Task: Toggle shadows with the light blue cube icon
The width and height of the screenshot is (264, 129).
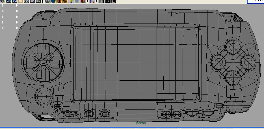Action: click(77, 1)
